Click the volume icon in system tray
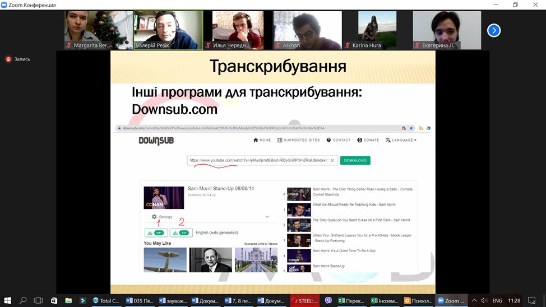Image resolution: width=546 pixels, height=307 pixels. tap(484, 300)
